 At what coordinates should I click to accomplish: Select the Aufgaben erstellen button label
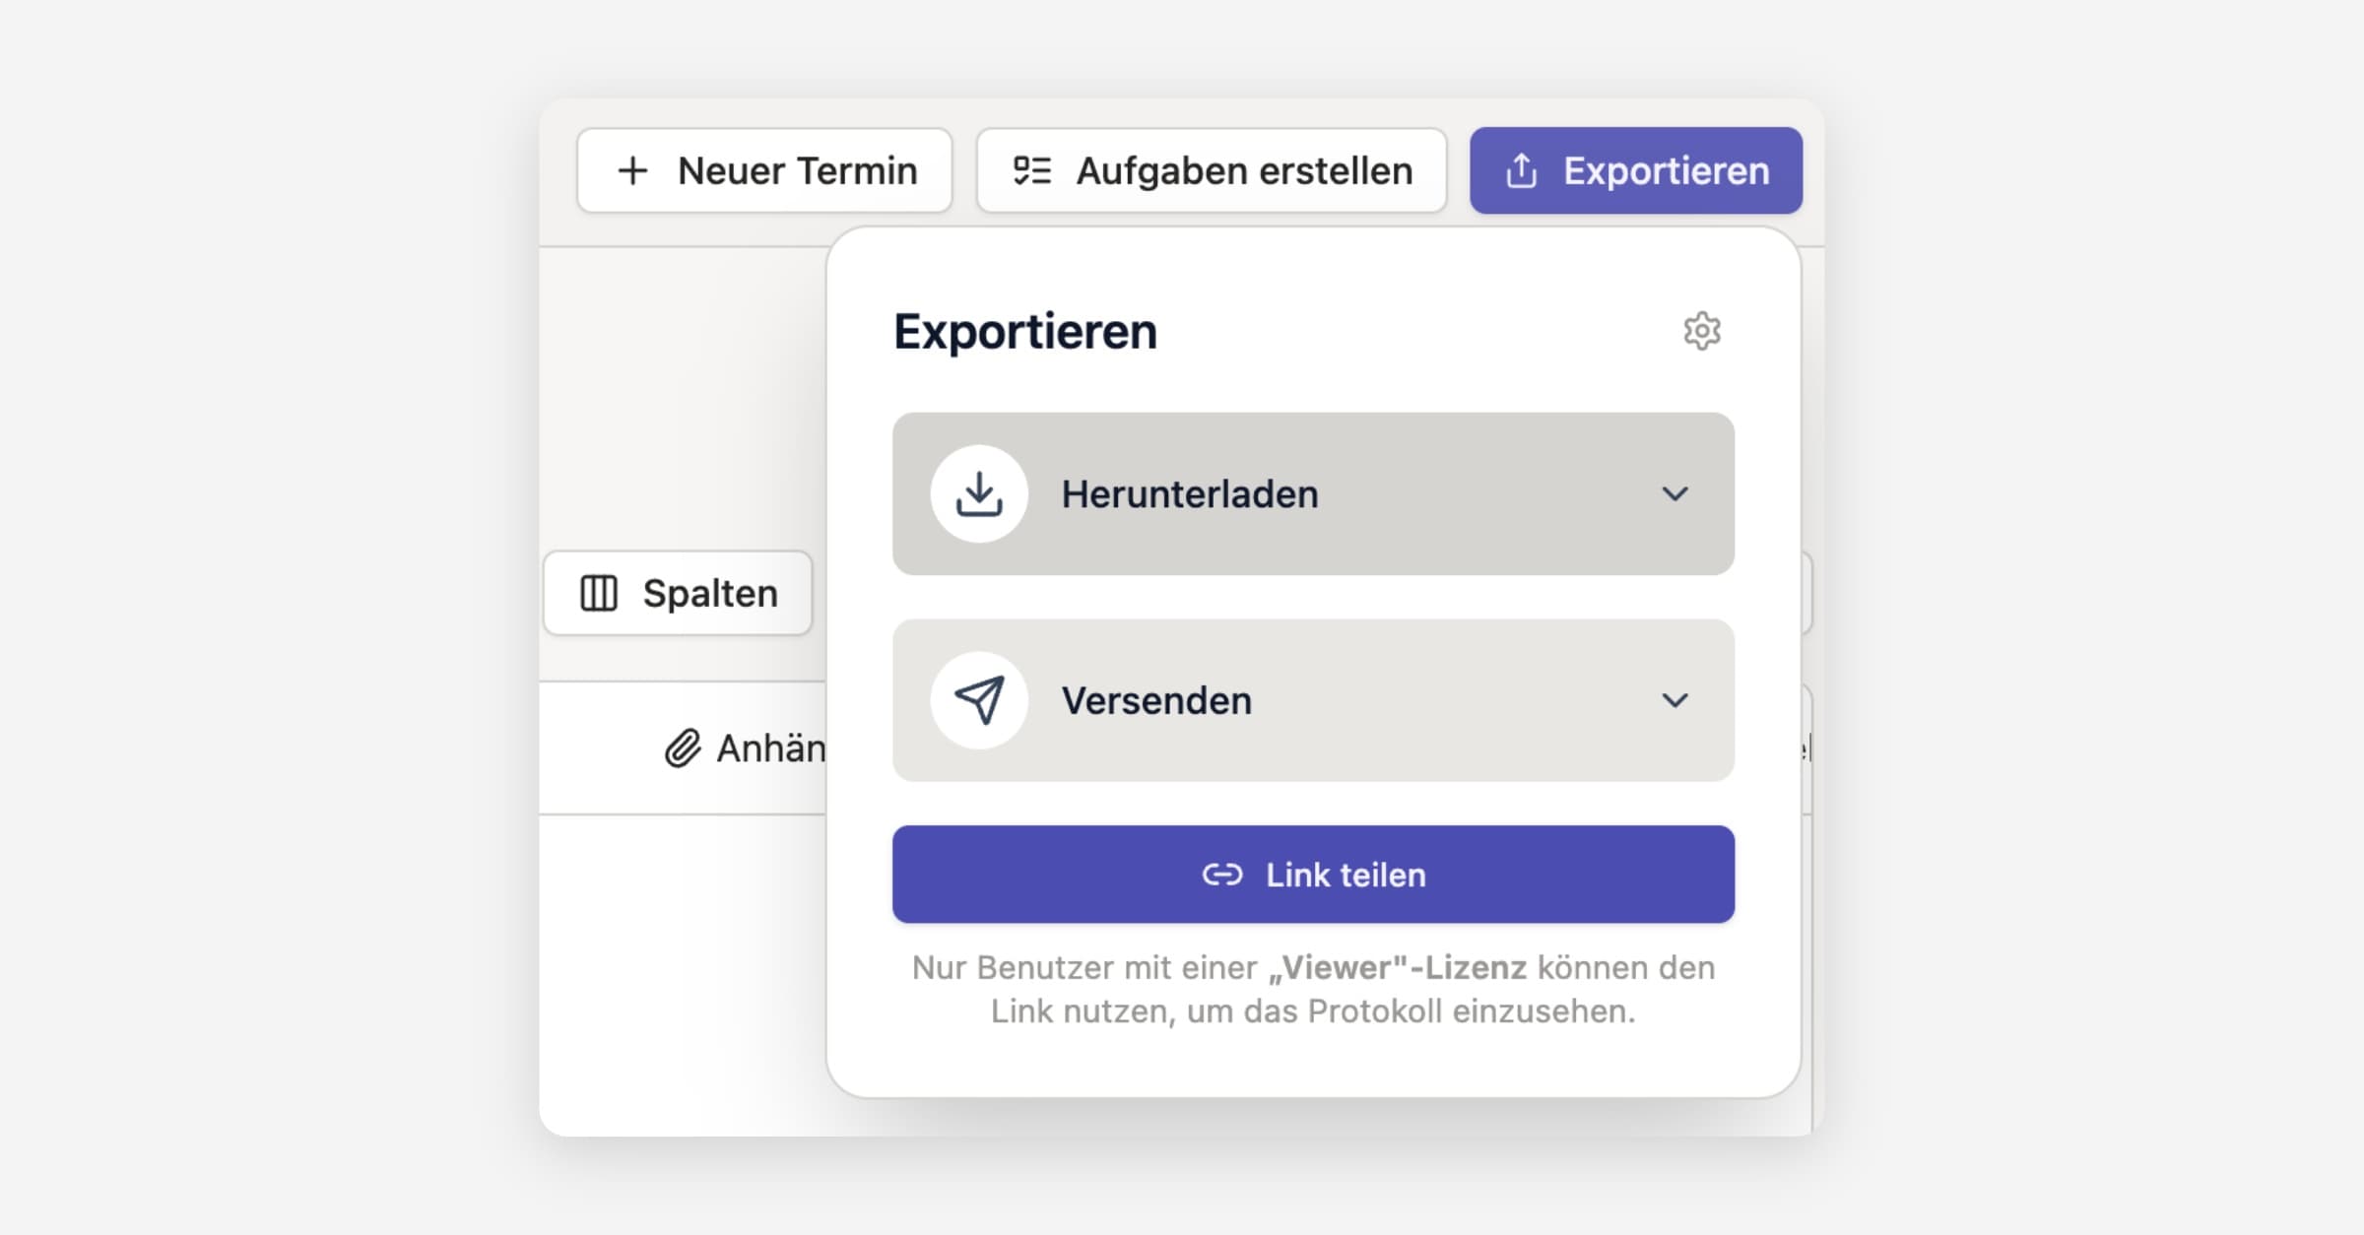1244,171
